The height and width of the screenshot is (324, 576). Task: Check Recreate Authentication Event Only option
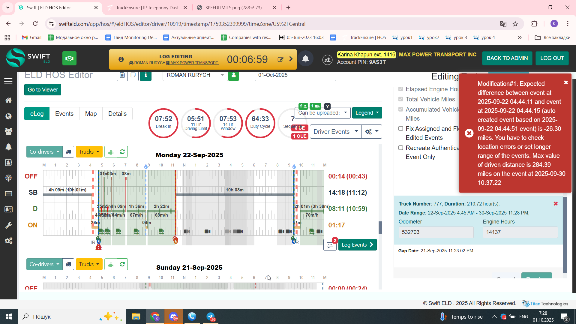(400, 148)
